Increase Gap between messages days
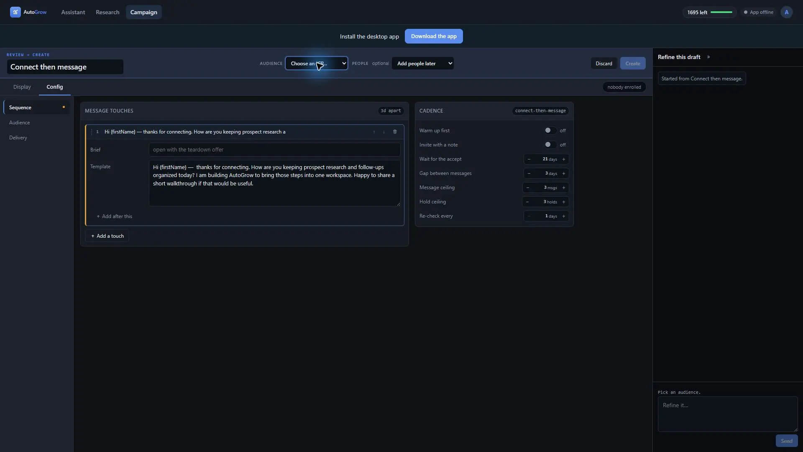This screenshot has width=803, height=452. pos(564,173)
